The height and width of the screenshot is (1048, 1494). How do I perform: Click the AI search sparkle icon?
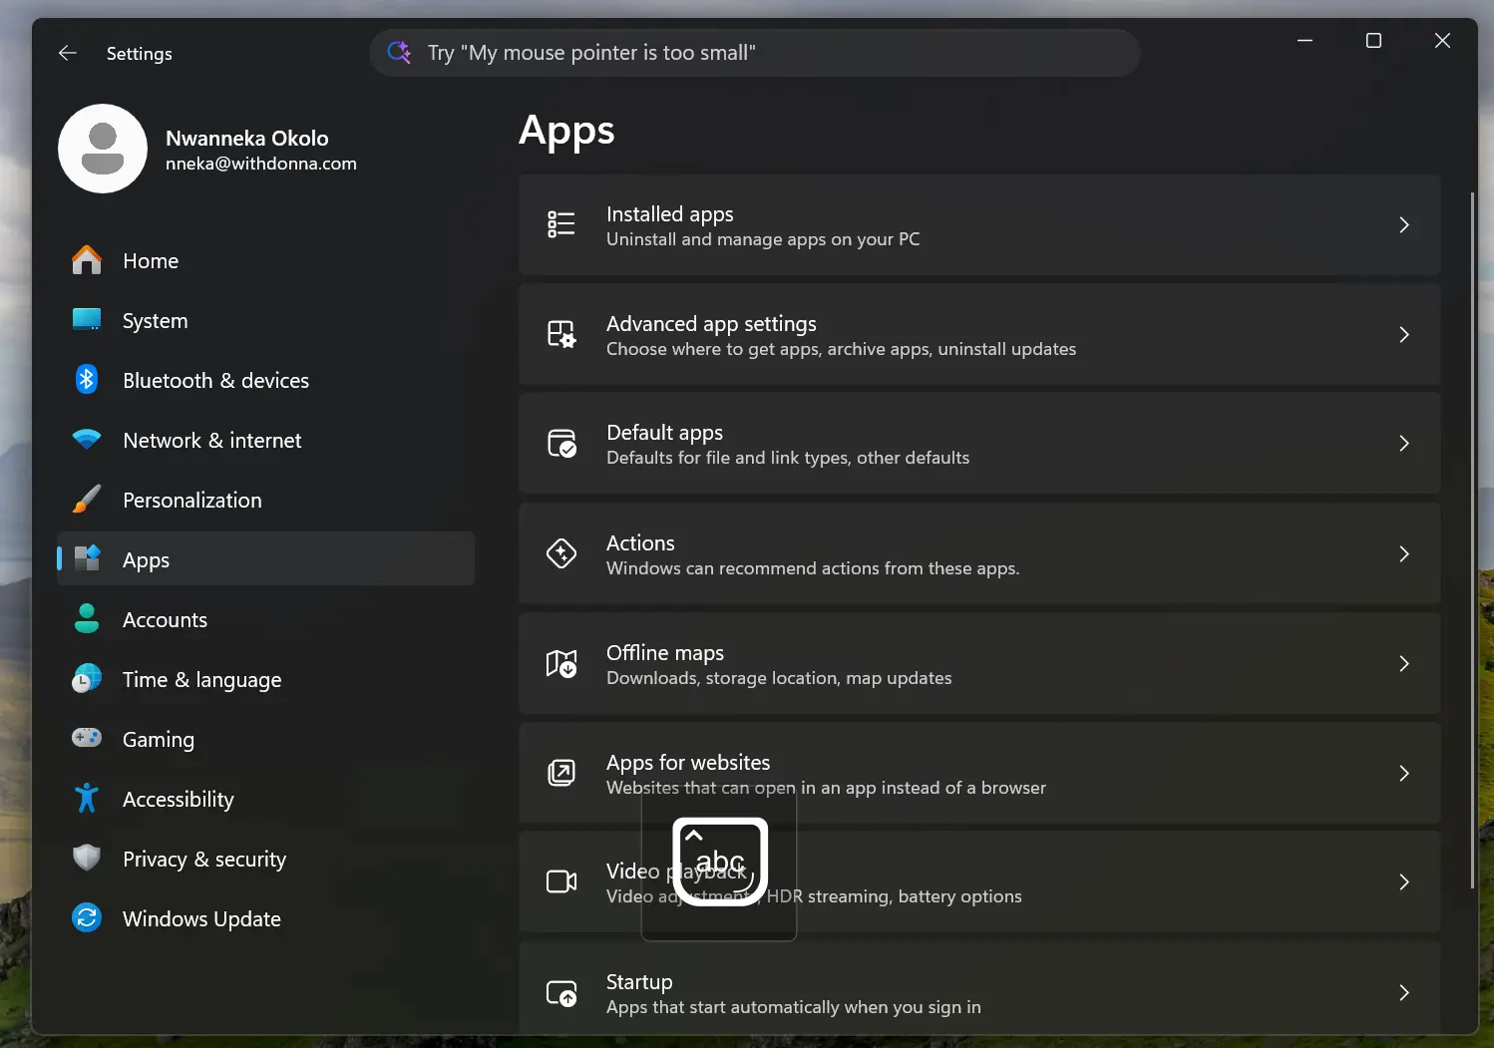pos(399,52)
